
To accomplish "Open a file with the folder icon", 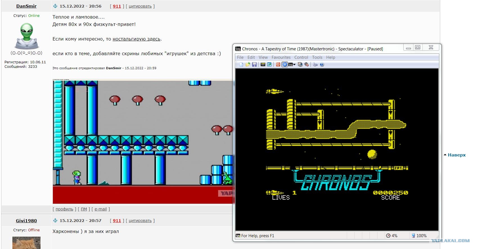I will click(247, 64).
